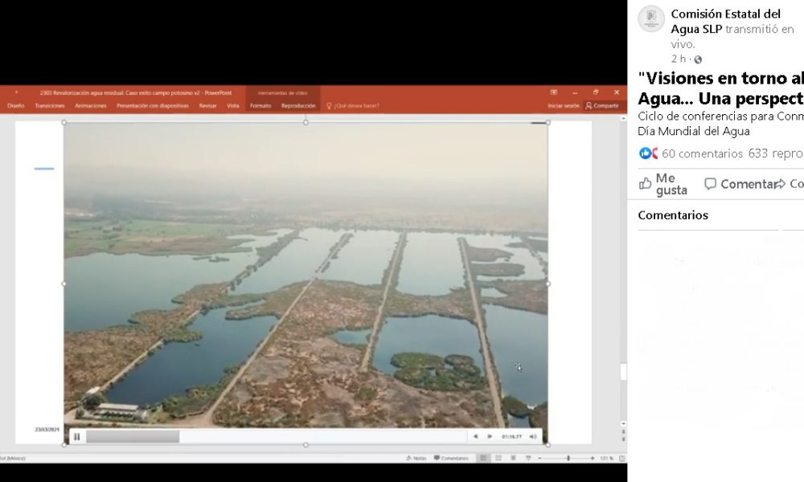Image resolution: width=804 pixels, height=482 pixels.
Task: Click the zoom percentage value
Action: pos(606,458)
